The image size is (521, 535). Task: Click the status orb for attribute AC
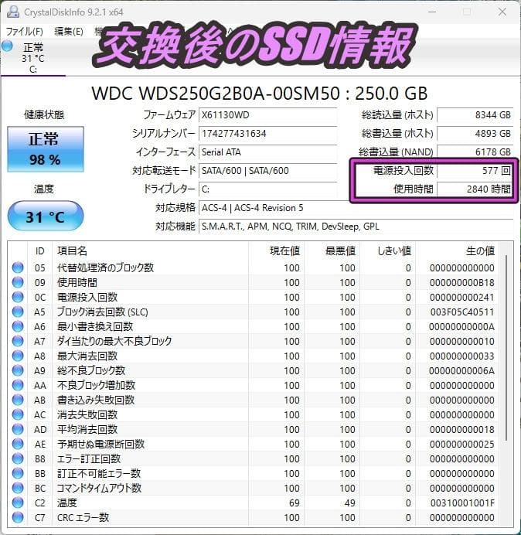(18, 414)
